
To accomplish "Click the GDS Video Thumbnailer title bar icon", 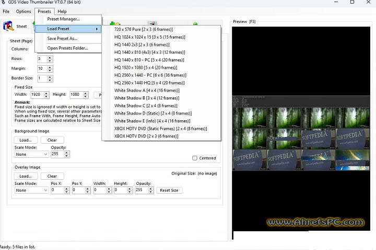I will pyautogui.click(x=3, y=2).
